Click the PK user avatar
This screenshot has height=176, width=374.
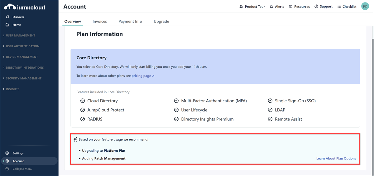pyautogui.click(x=365, y=6)
